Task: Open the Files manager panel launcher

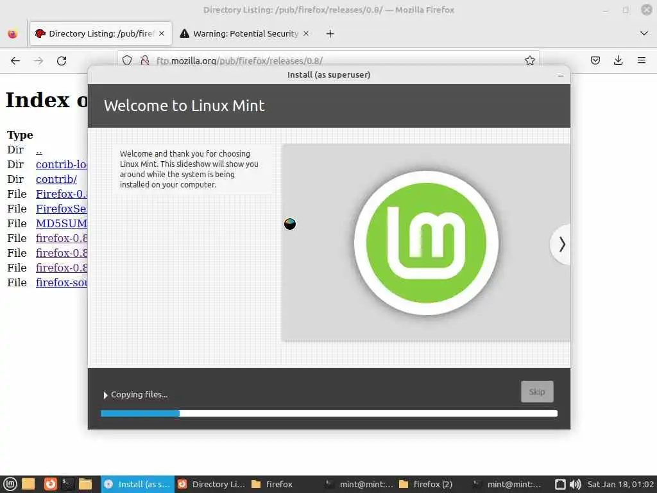Action: tap(85, 484)
